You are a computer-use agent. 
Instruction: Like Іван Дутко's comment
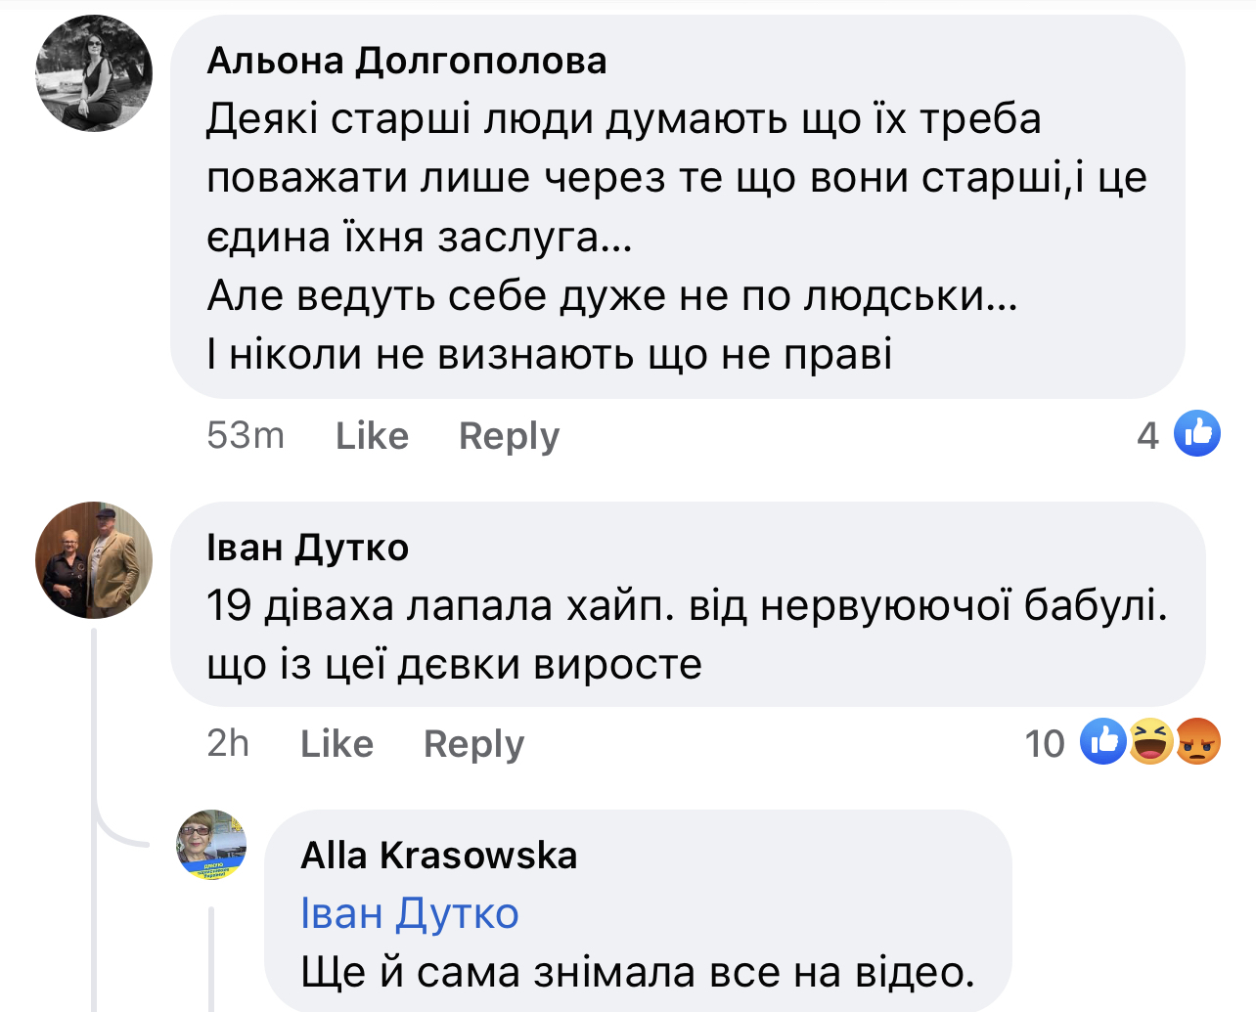coord(336,745)
